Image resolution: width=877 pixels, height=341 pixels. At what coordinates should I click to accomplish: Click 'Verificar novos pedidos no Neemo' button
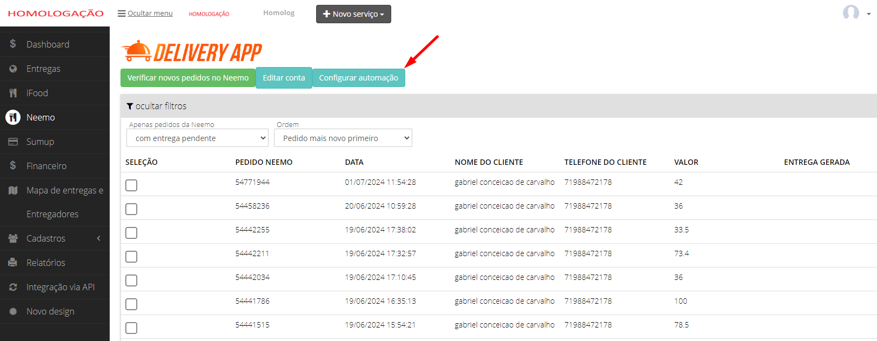pyautogui.click(x=188, y=78)
